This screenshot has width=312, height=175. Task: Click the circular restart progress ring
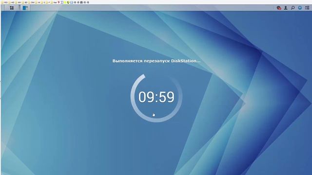click(x=156, y=98)
